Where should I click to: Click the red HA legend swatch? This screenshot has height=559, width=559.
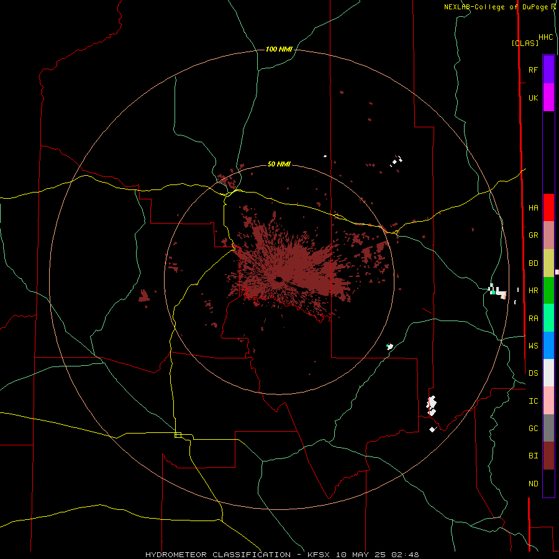tap(548, 207)
